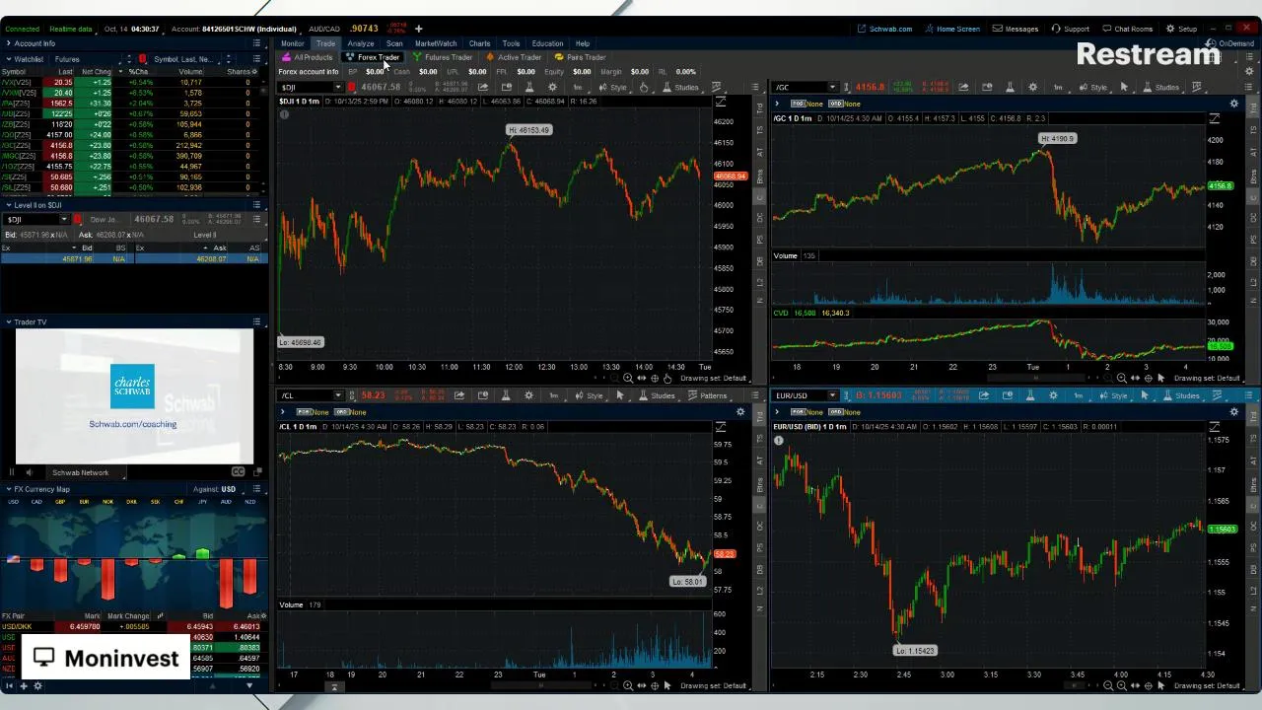Open EUR/USD chart symbol dropdown

click(x=833, y=395)
